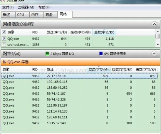Viewport: 161px width, 134px height.
Task: Click the process list scroll up arrow
Action: [x=158, y=31]
